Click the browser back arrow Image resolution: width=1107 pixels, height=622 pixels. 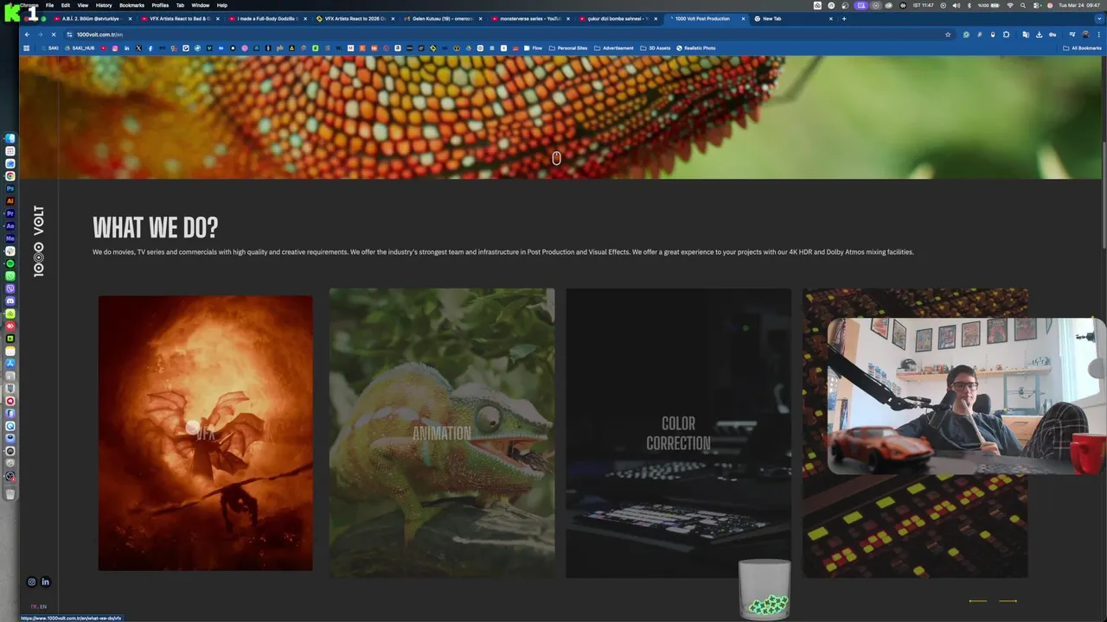click(x=27, y=35)
